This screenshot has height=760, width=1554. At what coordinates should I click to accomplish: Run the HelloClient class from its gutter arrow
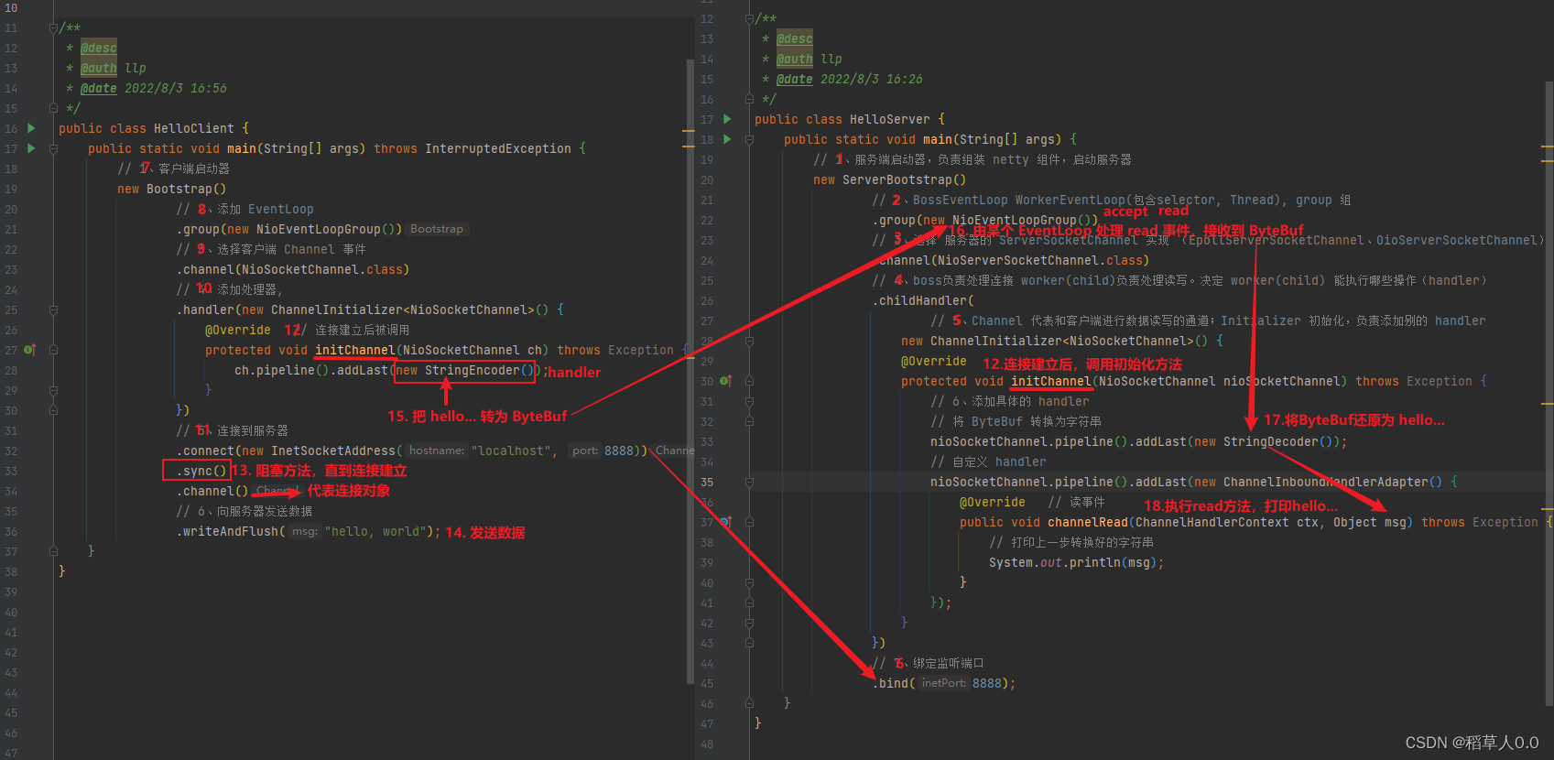(x=31, y=128)
